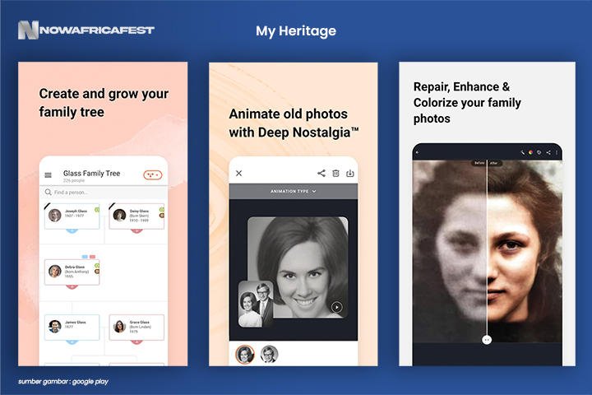The width and height of the screenshot is (592, 395).
Task: Click green match icon on Daisy Glass card
Action: [x=162, y=210]
